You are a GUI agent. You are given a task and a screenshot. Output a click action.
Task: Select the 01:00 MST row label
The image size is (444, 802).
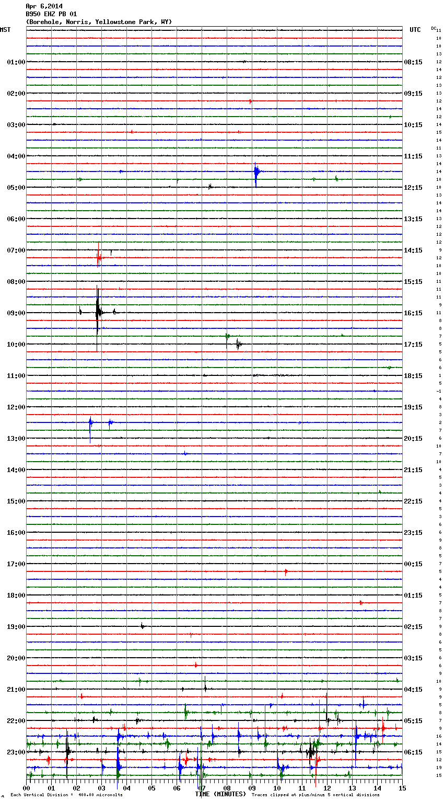click(x=16, y=62)
